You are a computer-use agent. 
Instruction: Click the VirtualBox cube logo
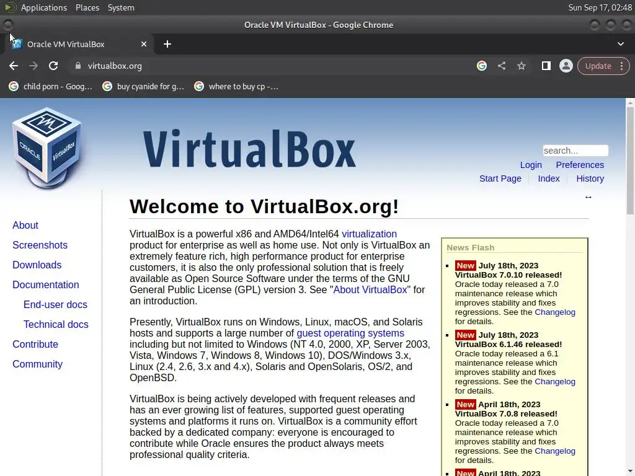[47, 148]
